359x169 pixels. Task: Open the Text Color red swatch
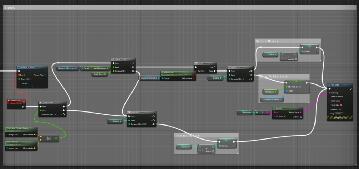341,105
